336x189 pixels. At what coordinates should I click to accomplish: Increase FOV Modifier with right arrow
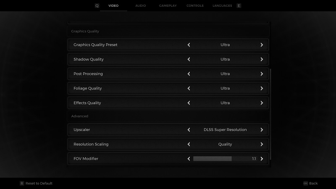(x=262, y=159)
